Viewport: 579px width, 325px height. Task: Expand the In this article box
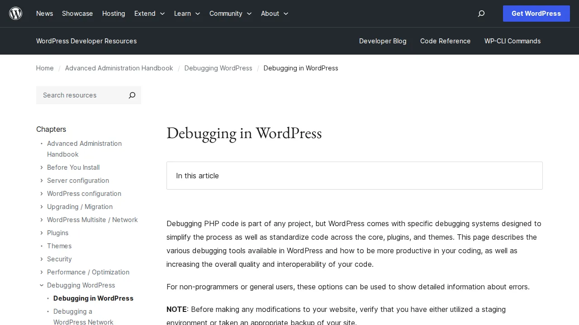(355, 176)
